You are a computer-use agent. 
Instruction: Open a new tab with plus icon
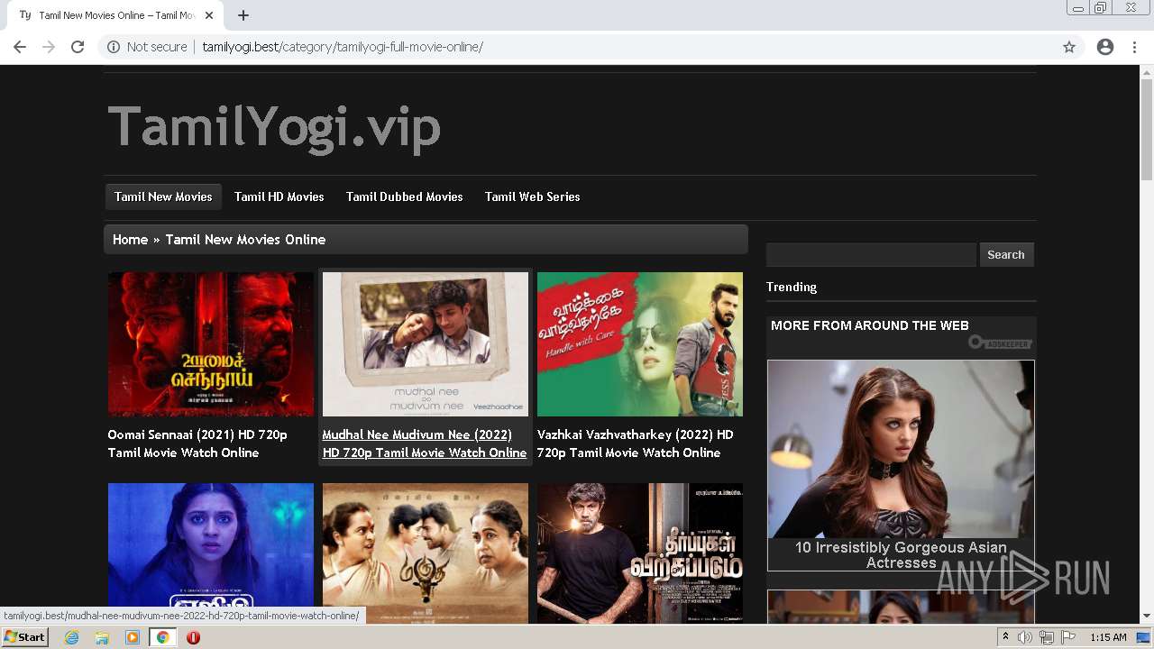[x=243, y=15]
